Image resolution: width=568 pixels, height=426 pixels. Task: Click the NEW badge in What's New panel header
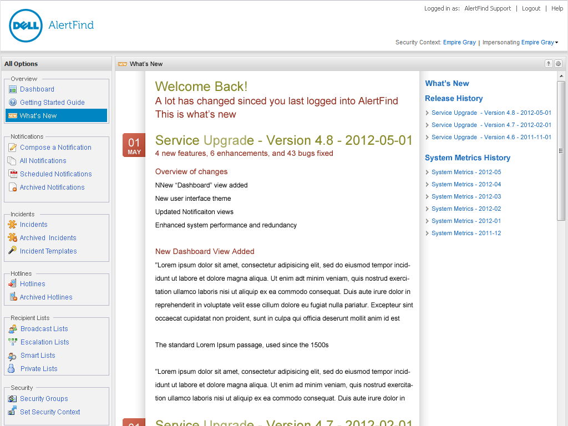point(123,64)
